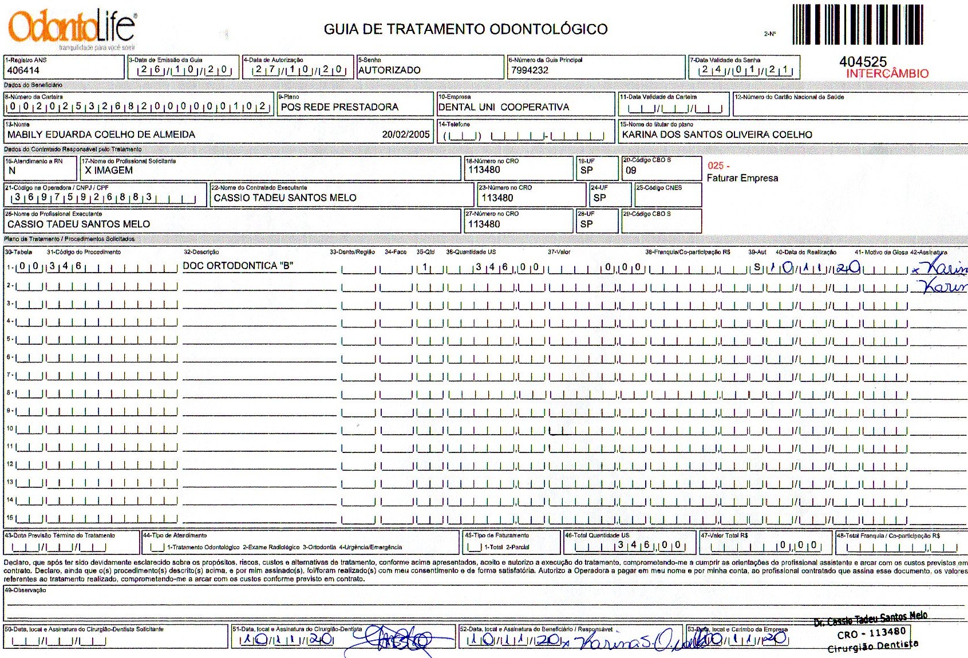The height and width of the screenshot is (658, 968).
Task: Select the Profissional Solicitante field 'X IMAGEM'
Action: [x=271, y=168]
